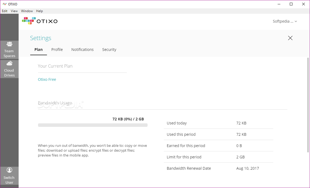This screenshot has height=188, width=310.
Task: Switch to the Profile tab
Action: click(57, 50)
